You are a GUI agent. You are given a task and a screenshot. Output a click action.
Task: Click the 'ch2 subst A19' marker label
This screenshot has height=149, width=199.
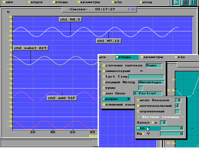click(30, 48)
